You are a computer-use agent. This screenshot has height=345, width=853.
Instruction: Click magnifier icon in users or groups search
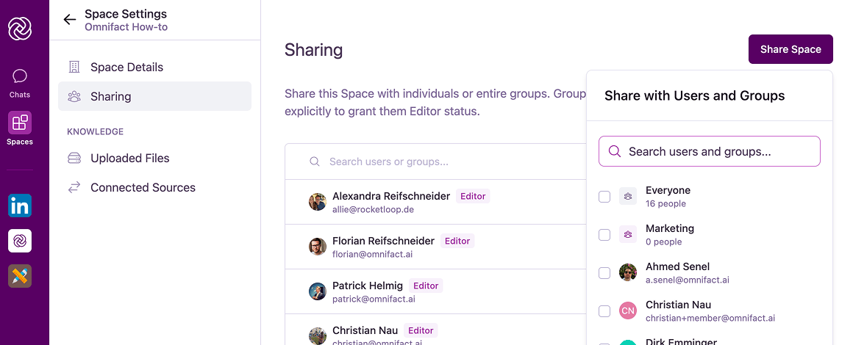315,161
